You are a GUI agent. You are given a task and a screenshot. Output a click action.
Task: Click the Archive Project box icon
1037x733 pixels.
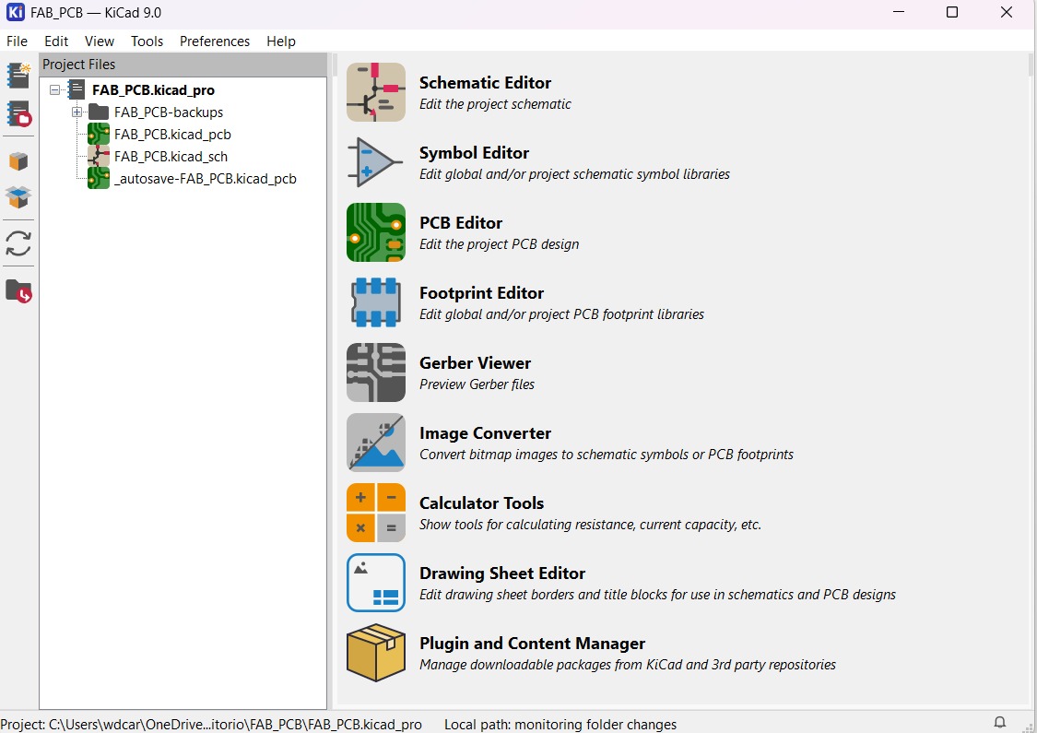19,161
